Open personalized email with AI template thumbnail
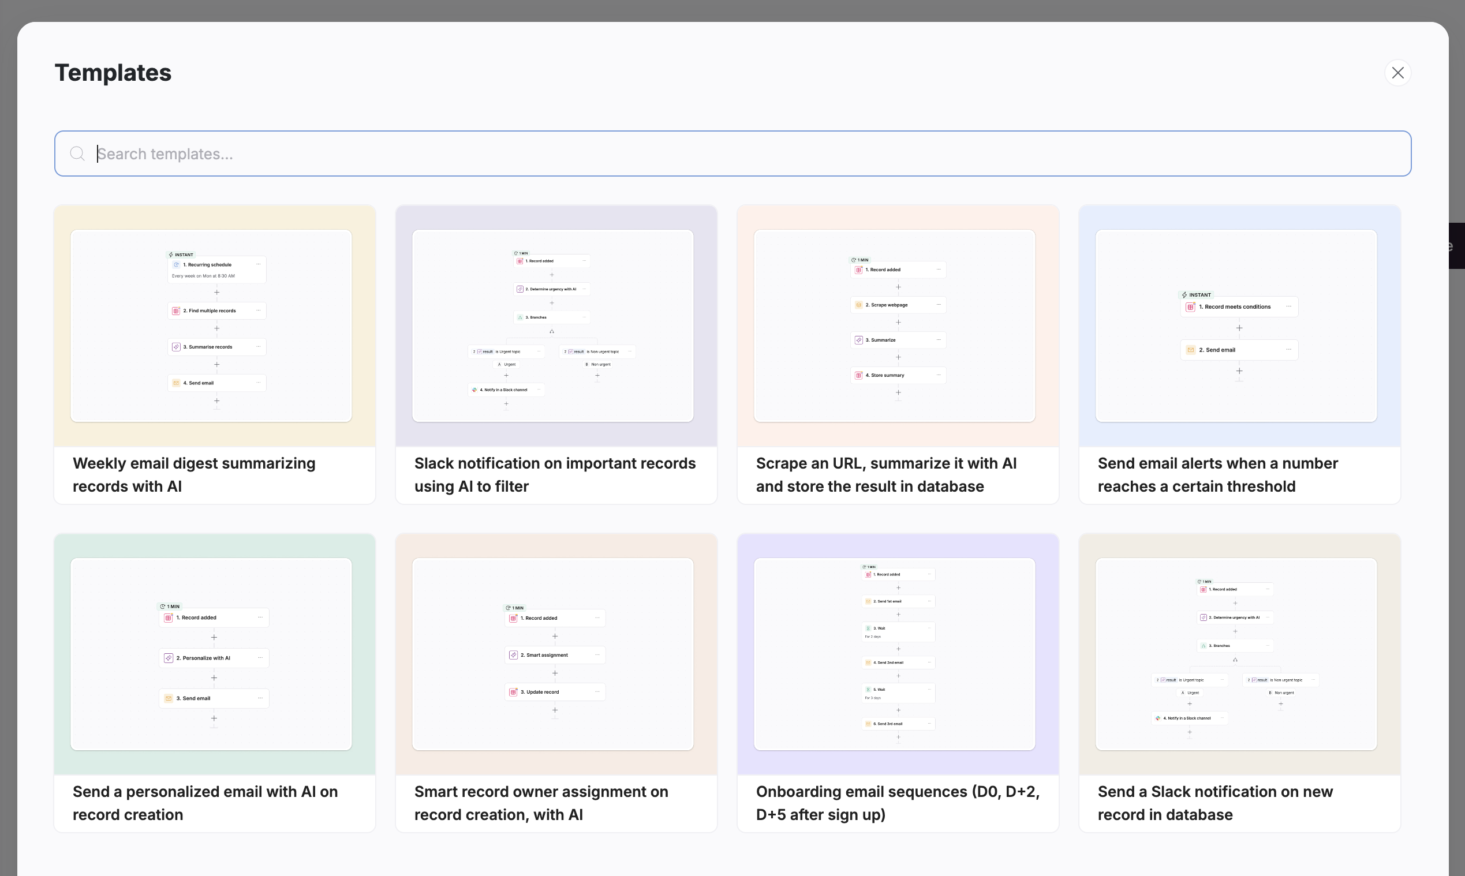Viewport: 1465px width, 876px height. [x=211, y=654]
